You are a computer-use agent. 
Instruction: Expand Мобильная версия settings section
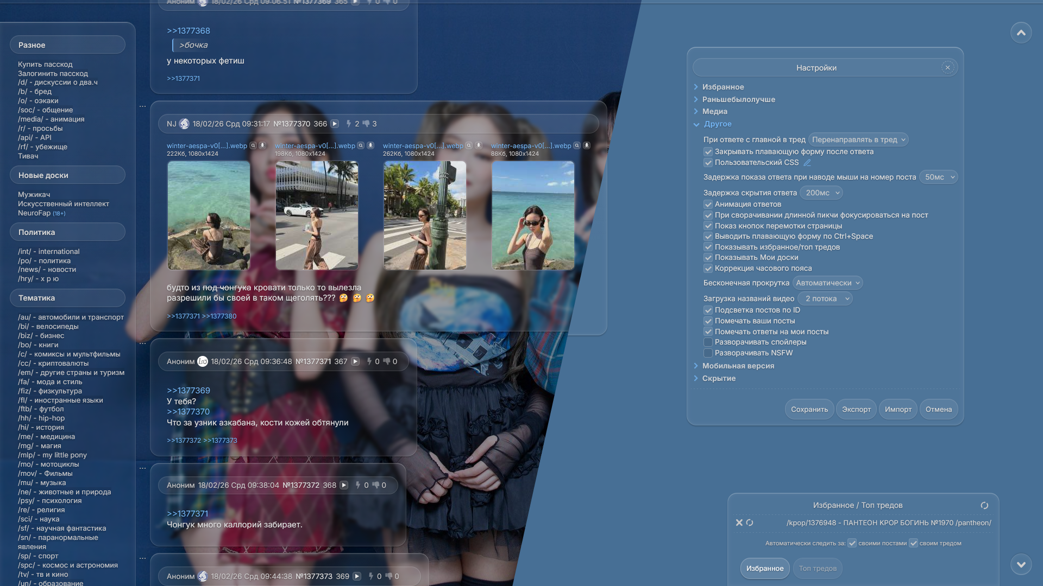click(x=738, y=366)
